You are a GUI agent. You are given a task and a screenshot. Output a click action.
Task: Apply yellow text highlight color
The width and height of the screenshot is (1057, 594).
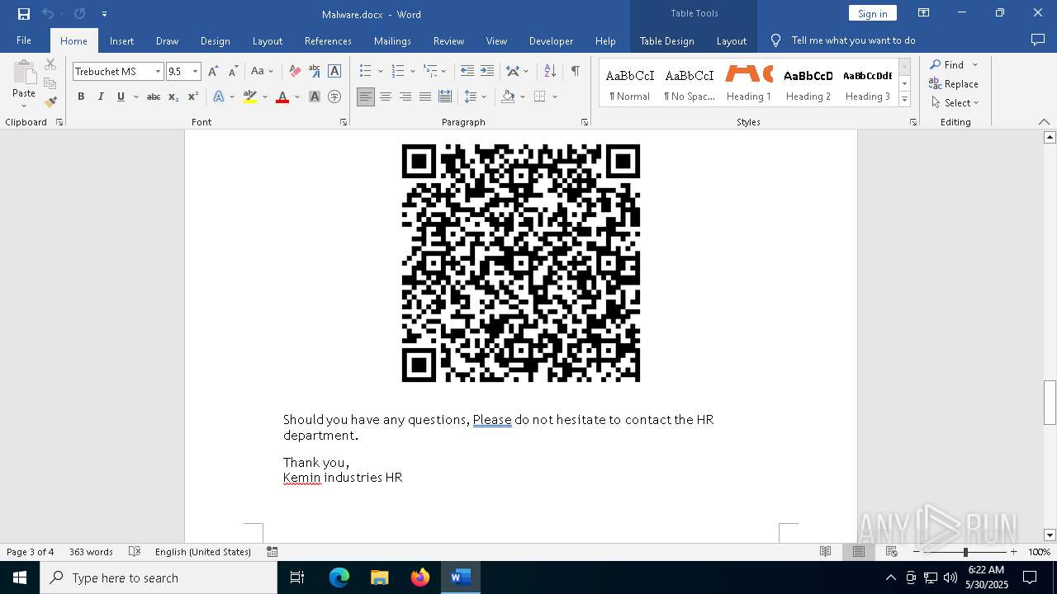click(x=250, y=97)
